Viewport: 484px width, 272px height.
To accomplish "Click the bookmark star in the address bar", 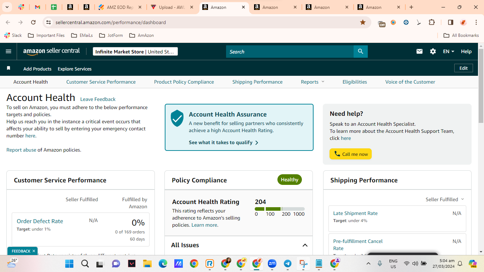I will 363,22.
